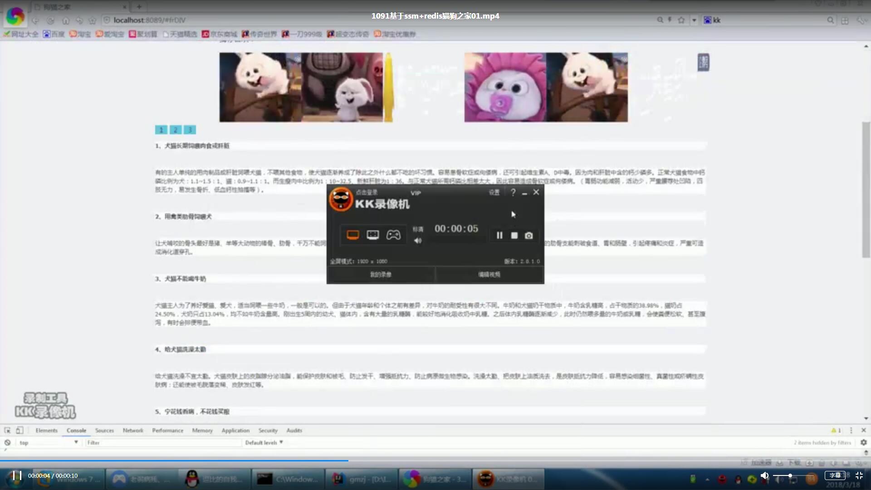This screenshot has width=871, height=490.
Task: Toggle the devtools device toolbar icon
Action: click(20, 430)
